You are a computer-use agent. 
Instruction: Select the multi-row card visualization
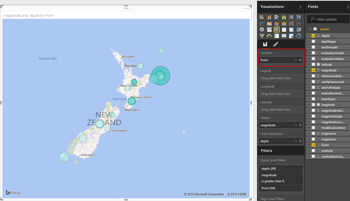click(276, 36)
